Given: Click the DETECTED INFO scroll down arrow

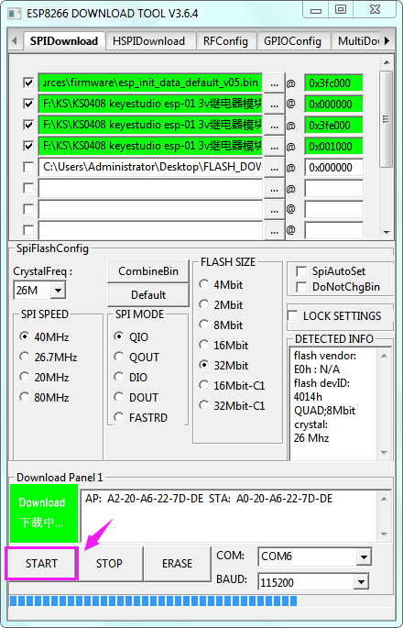Looking at the screenshot, I should point(384,453).
